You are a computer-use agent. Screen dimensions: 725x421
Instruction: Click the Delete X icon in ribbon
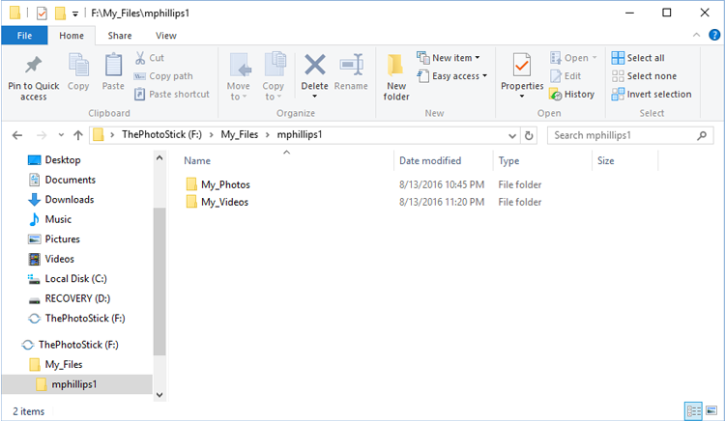click(315, 65)
